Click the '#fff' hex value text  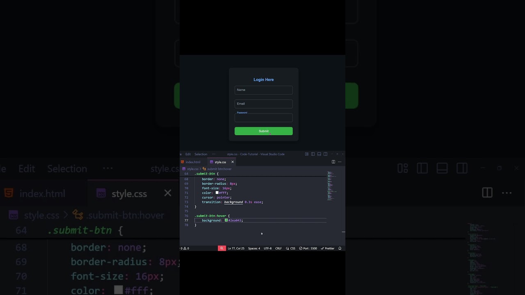click(x=224, y=193)
